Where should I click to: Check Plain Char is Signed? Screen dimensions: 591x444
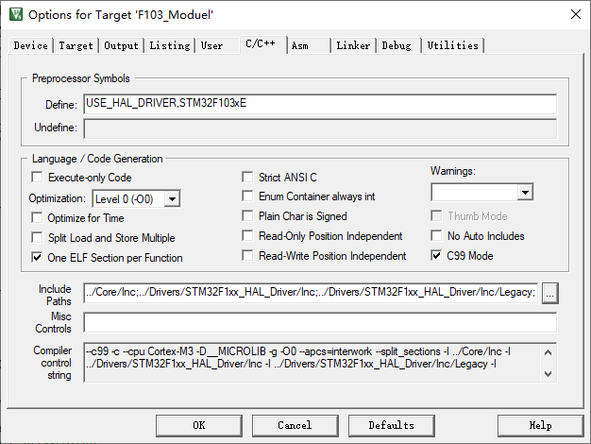coord(247,215)
